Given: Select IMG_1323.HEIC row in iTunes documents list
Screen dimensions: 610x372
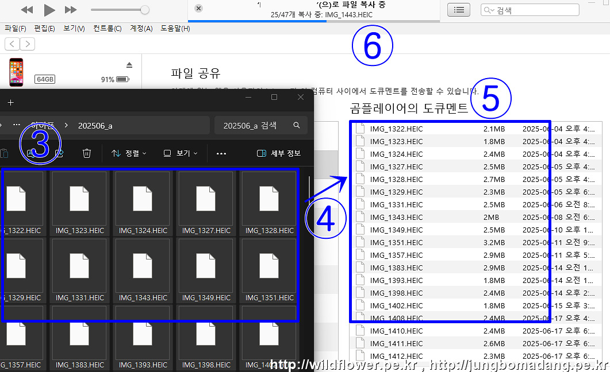Looking at the screenshot, I should click(x=475, y=141).
